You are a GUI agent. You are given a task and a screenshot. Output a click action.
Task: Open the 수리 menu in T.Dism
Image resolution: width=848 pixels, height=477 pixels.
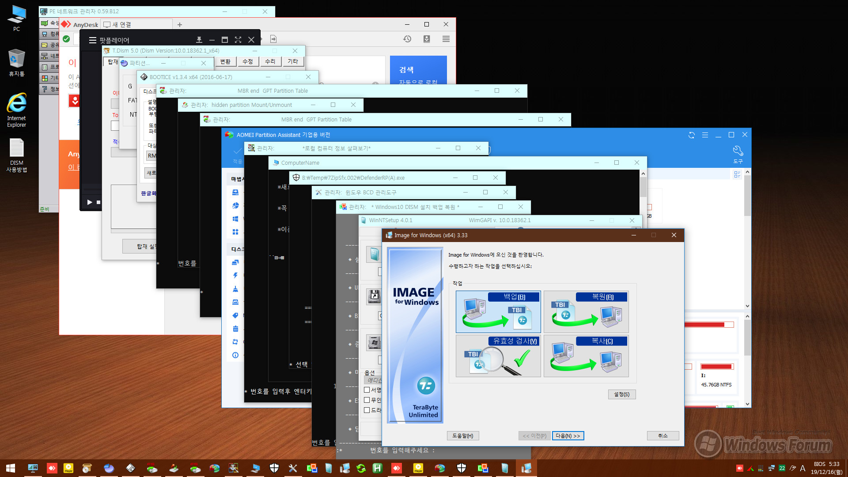point(270,61)
